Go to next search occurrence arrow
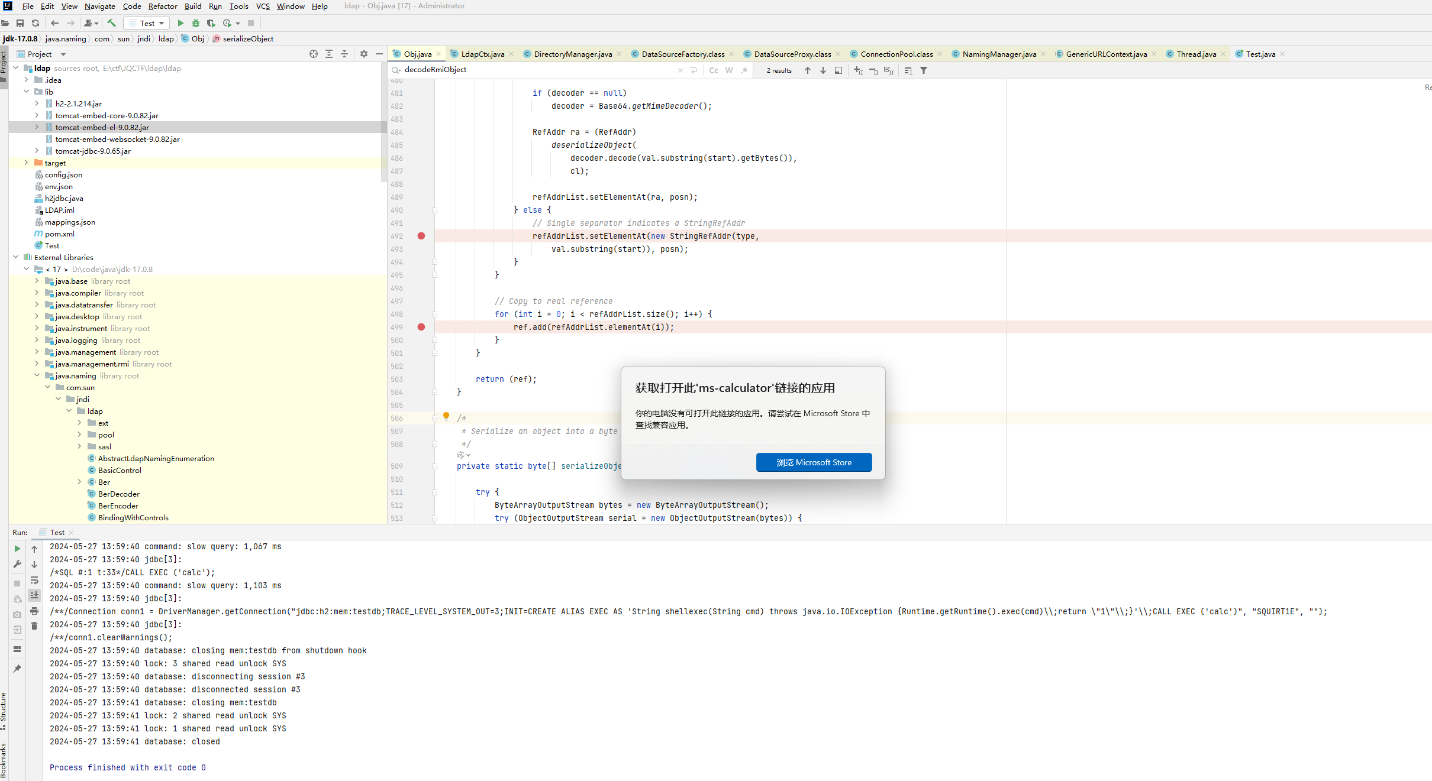 coord(823,70)
